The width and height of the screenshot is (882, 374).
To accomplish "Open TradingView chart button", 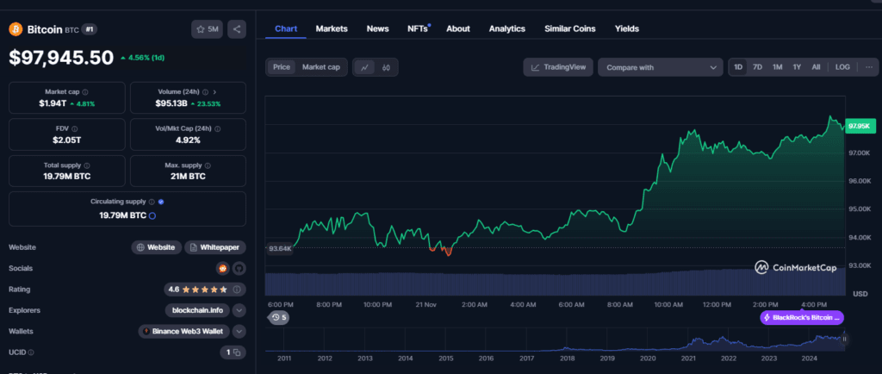I will pos(558,67).
